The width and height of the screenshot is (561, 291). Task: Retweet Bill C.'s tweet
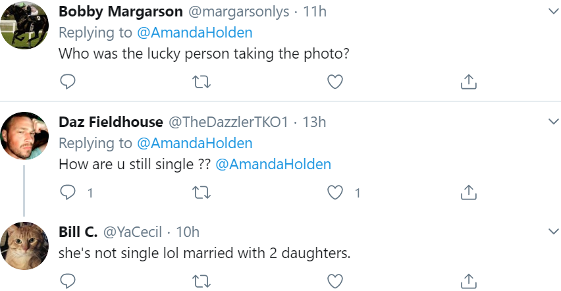201,282
